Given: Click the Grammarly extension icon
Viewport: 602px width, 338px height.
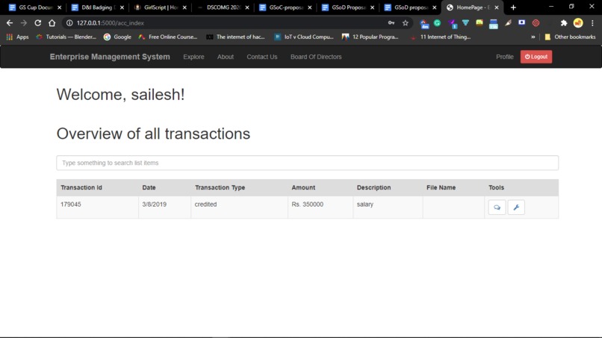Looking at the screenshot, I should pyautogui.click(x=437, y=23).
